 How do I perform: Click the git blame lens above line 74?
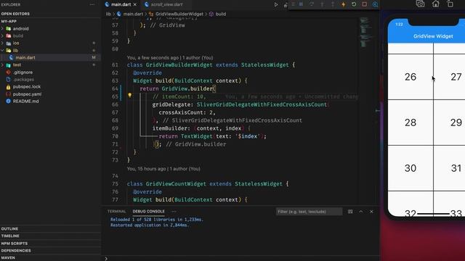[x=163, y=169]
